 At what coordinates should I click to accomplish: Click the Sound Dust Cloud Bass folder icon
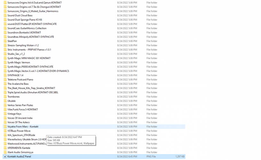5,15
